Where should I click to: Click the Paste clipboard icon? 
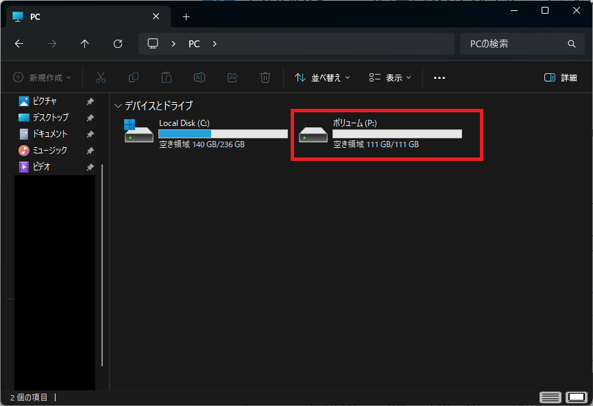coord(167,77)
